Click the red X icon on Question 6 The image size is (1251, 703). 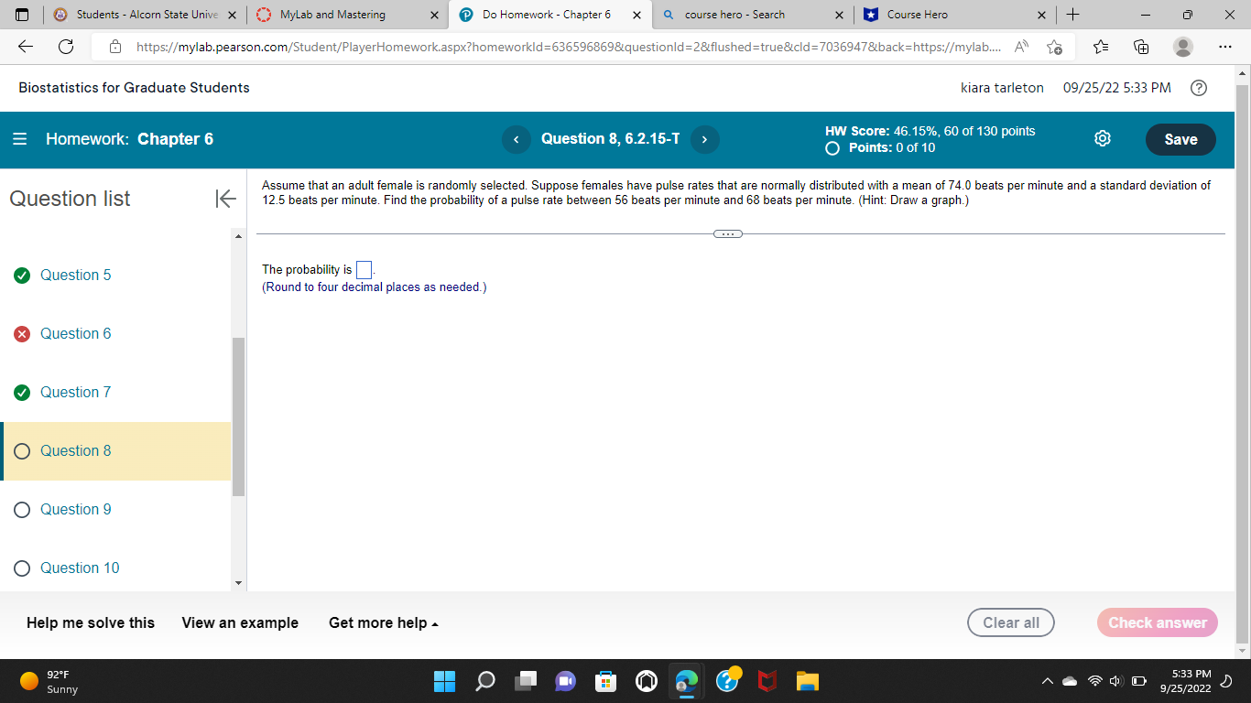pyautogui.click(x=22, y=333)
